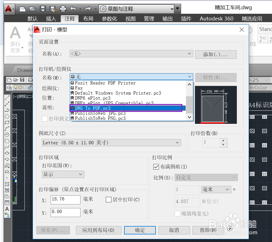Click the 确定 button
272x242 pixels.
coord(140,230)
